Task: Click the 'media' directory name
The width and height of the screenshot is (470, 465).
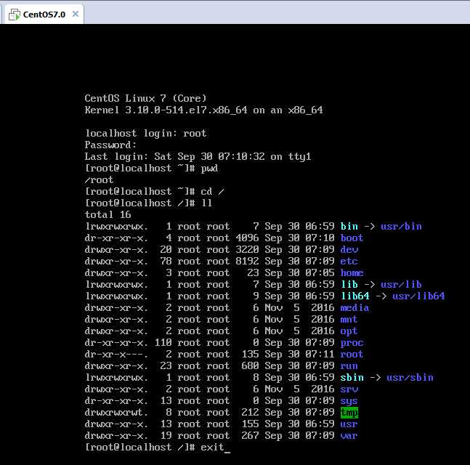Action: (355, 307)
